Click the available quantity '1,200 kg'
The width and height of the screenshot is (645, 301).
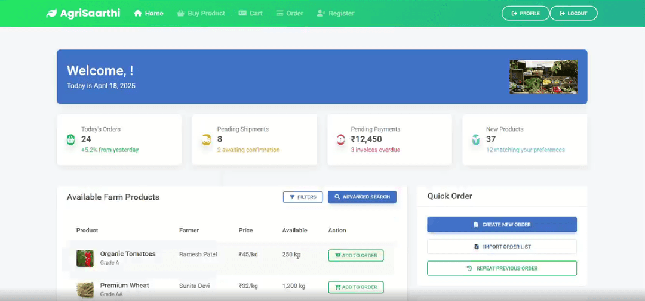click(x=294, y=286)
